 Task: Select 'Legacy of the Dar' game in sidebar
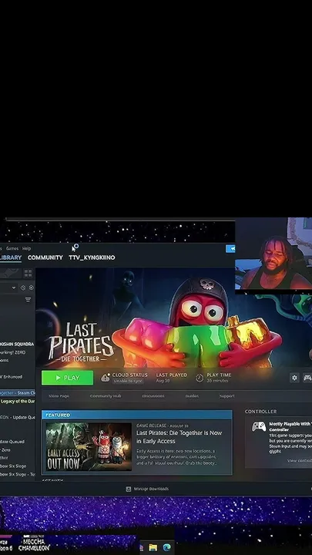click(18, 402)
